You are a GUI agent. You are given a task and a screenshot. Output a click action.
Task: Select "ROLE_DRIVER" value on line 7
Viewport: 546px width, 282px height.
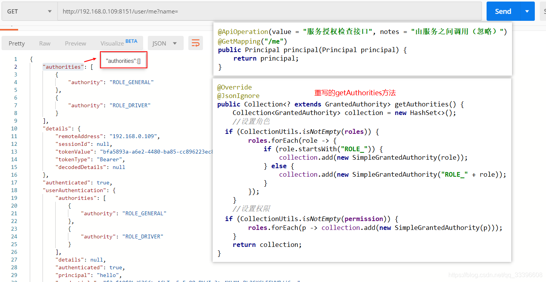(130, 105)
